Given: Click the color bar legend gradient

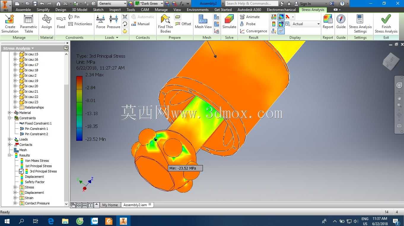Looking at the screenshot, I should coord(79,108).
